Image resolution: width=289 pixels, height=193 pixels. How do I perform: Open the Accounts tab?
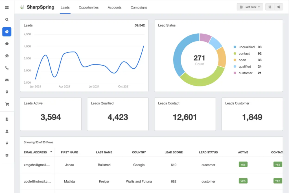click(x=115, y=7)
